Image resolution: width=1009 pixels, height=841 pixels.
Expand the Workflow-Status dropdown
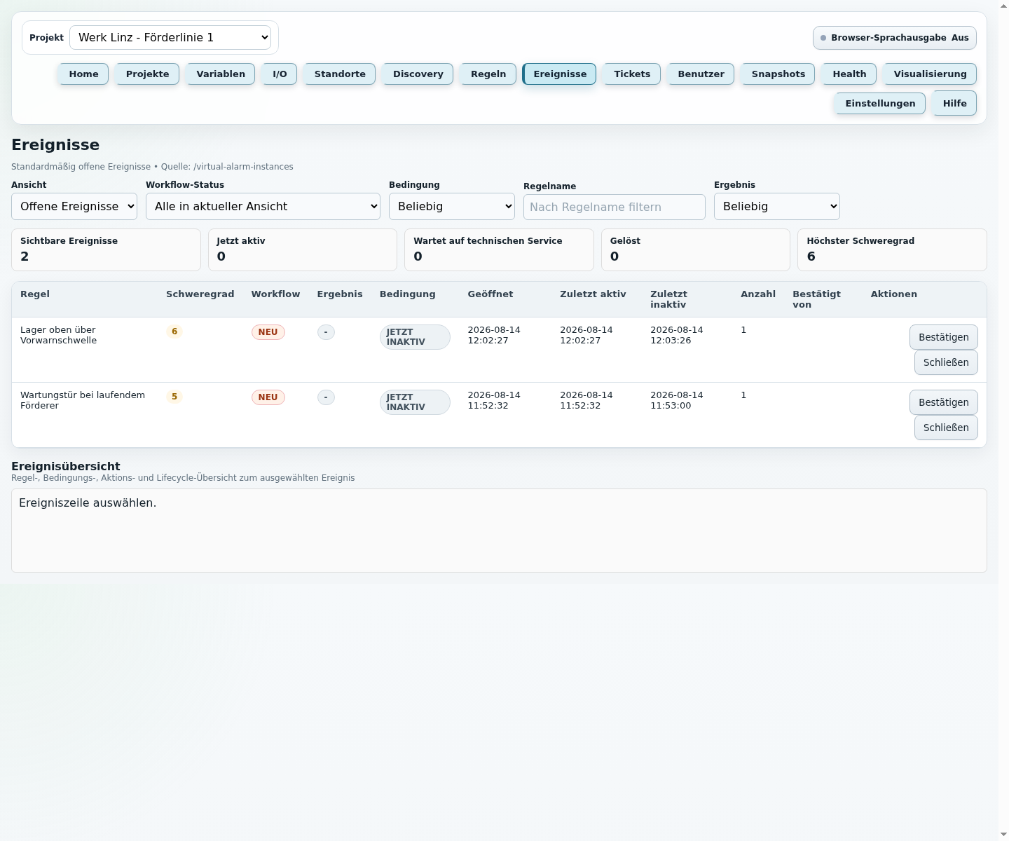point(263,207)
